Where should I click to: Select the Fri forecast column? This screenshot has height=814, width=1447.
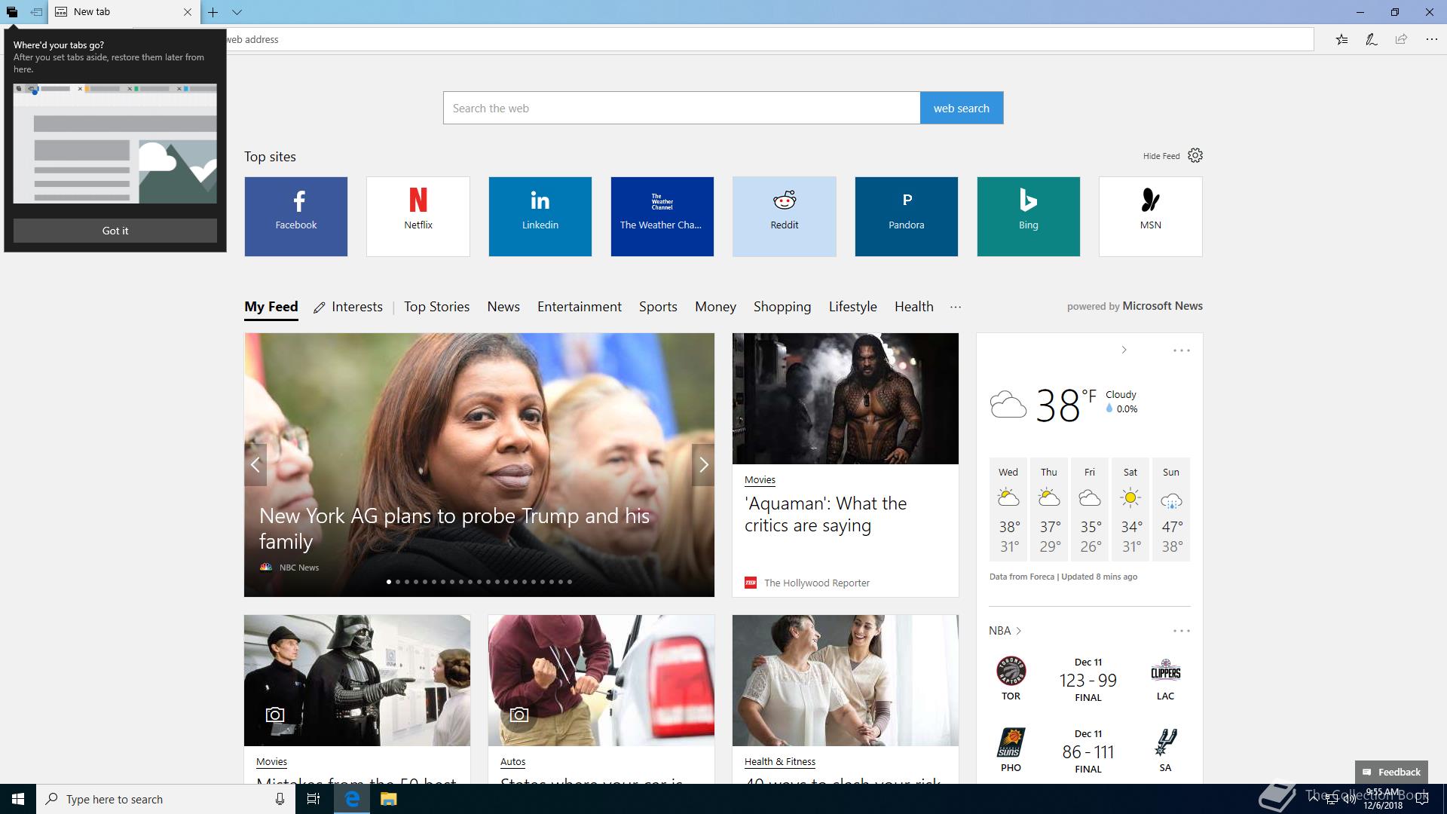tap(1090, 510)
